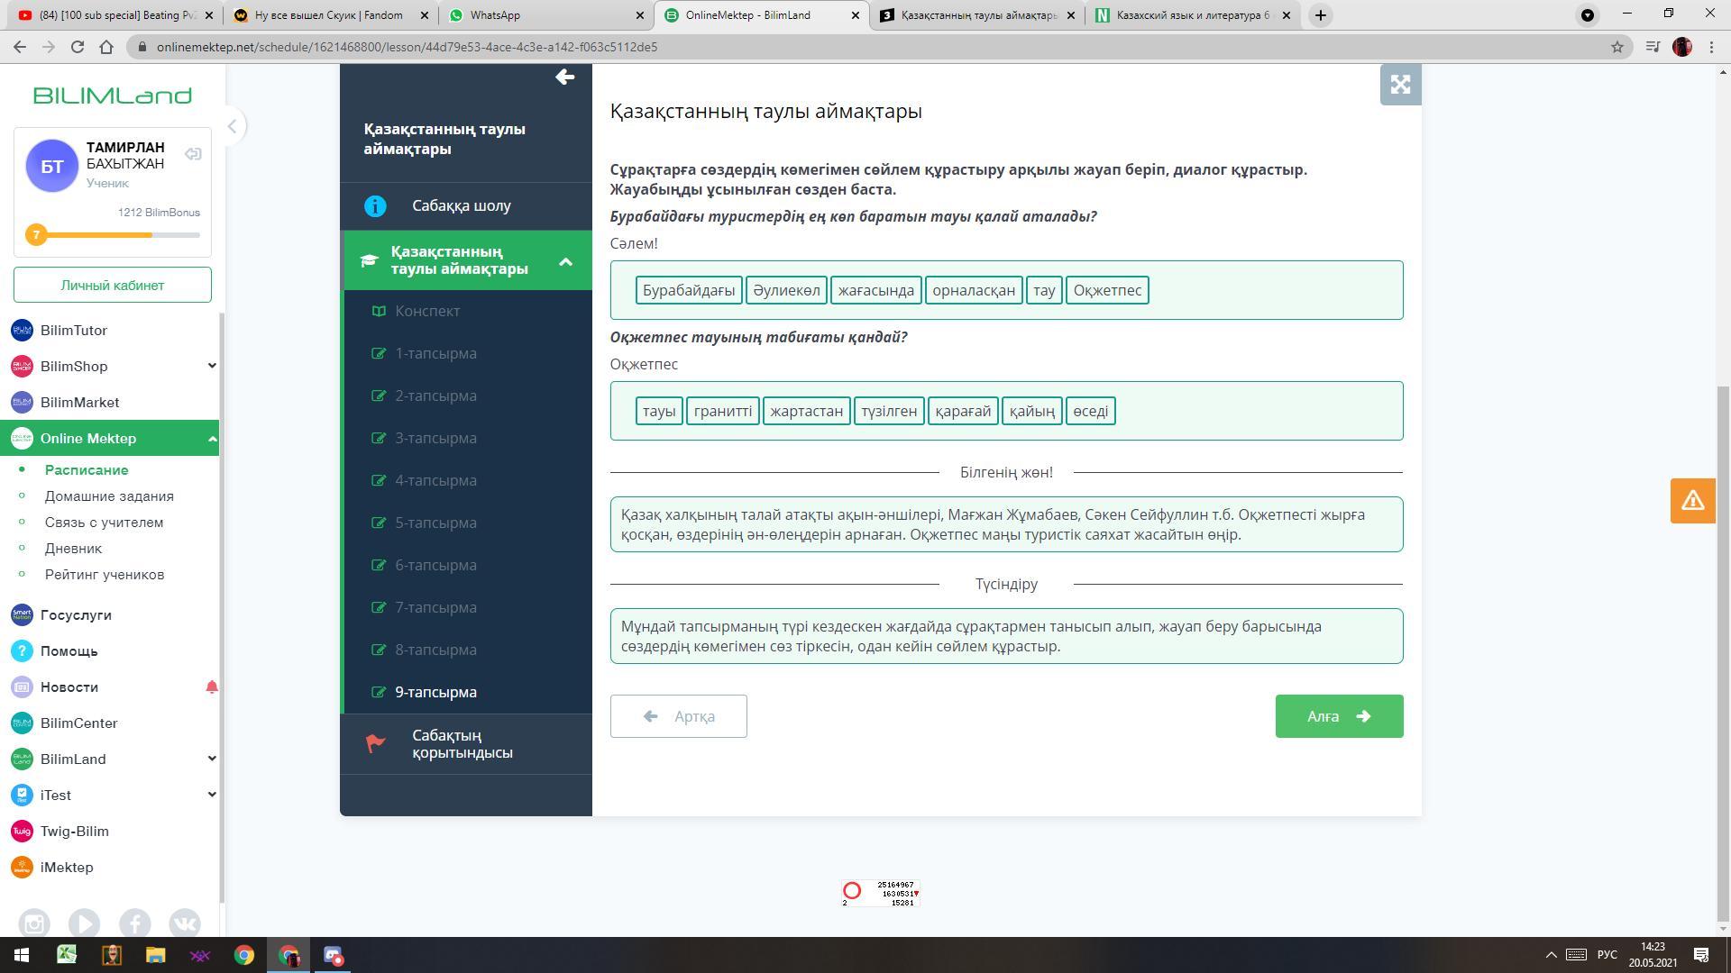1731x973 pixels.
Task: Open Сабақтың қорытындысы flag item
Action: click(462, 744)
